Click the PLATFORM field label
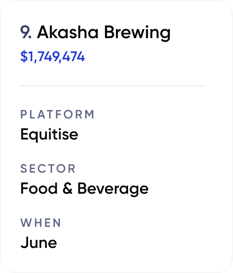The image size is (233, 273). coord(57,114)
